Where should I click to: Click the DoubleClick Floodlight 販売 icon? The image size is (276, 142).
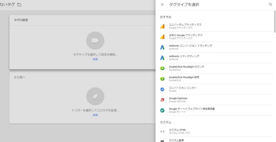(x=162, y=79)
